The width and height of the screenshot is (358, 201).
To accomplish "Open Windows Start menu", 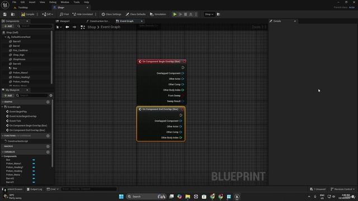I will [x=121, y=197].
